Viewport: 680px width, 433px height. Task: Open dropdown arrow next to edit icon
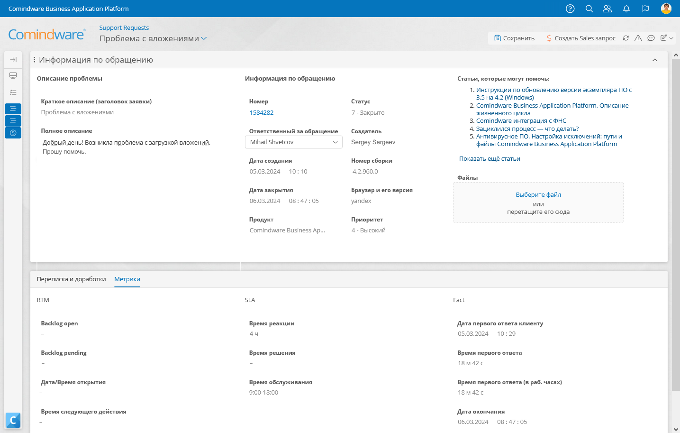pyautogui.click(x=671, y=38)
